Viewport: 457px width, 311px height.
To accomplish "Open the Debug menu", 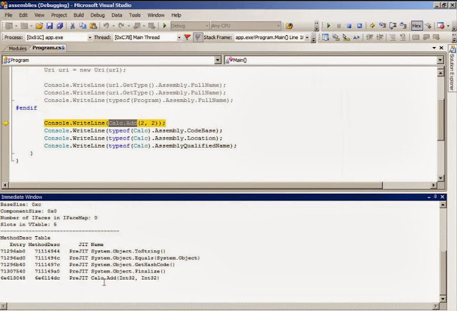I will [97, 15].
